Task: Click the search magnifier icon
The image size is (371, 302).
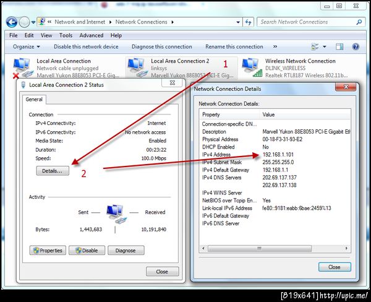Action: click(x=359, y=22)
